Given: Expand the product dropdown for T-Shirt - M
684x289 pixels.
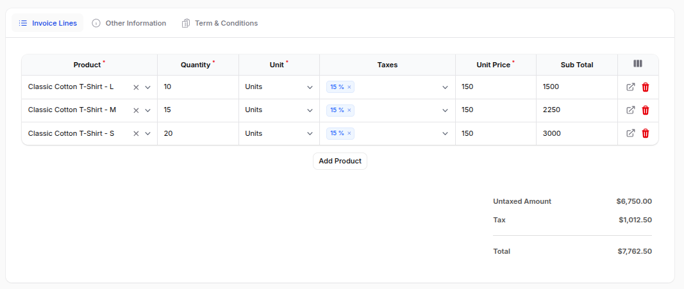Looking at the screenshot, I should click(x=147, y=110).
